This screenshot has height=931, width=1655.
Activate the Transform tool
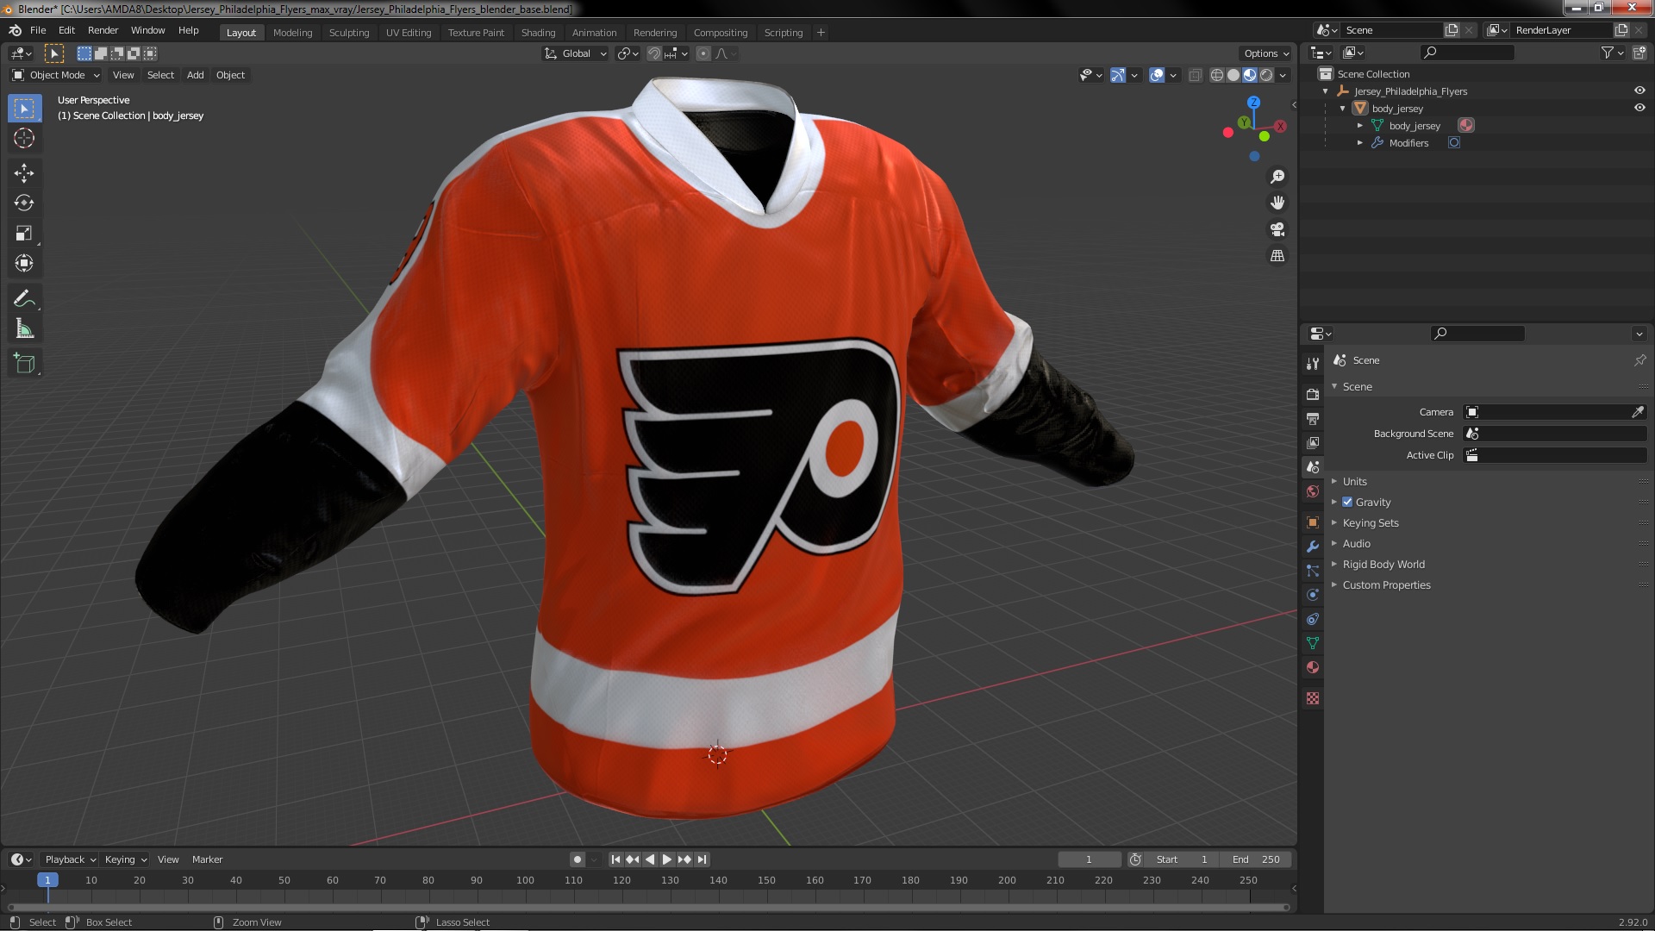(24, 264)
